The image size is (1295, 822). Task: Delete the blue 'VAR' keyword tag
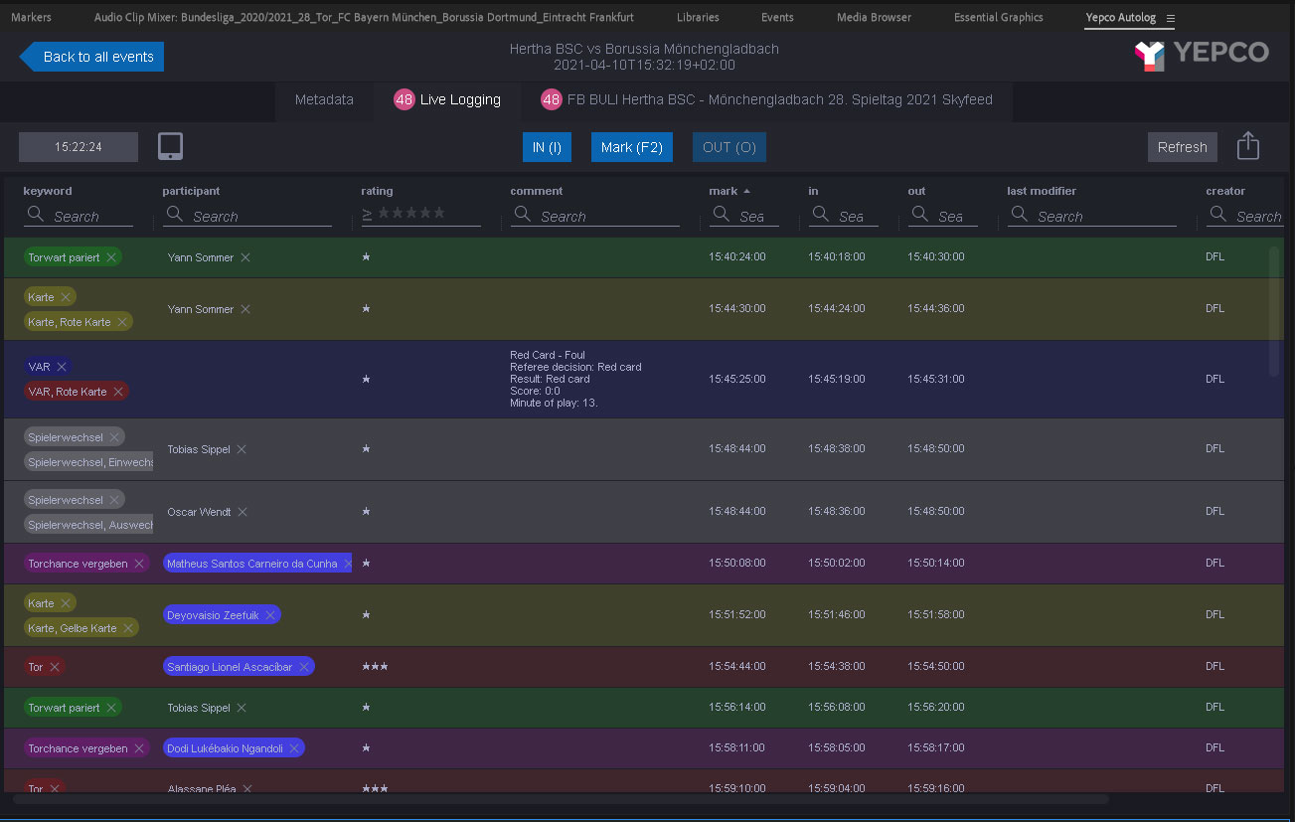[x=62, y=367]
